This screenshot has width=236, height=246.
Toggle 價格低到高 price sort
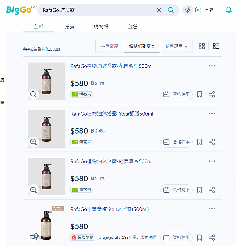(142, 46)
